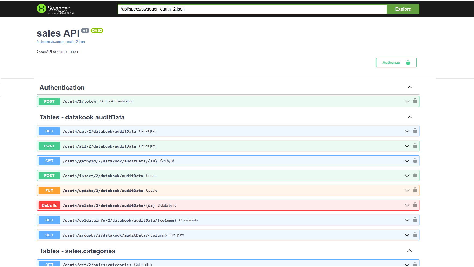Open the /api/specs/swagger_oauth_2.json link under title
Image resolution: width=474 pixels, height=267 pixels.
tap(61, 42)
